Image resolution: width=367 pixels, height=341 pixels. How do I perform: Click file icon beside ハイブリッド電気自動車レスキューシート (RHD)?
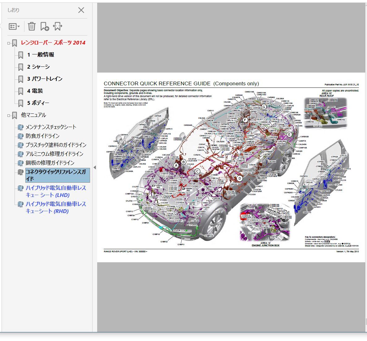coord(21,204)
